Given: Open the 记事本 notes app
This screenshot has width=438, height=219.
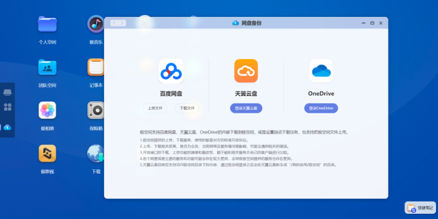Looking at the screenshot, I should [96, 68].
